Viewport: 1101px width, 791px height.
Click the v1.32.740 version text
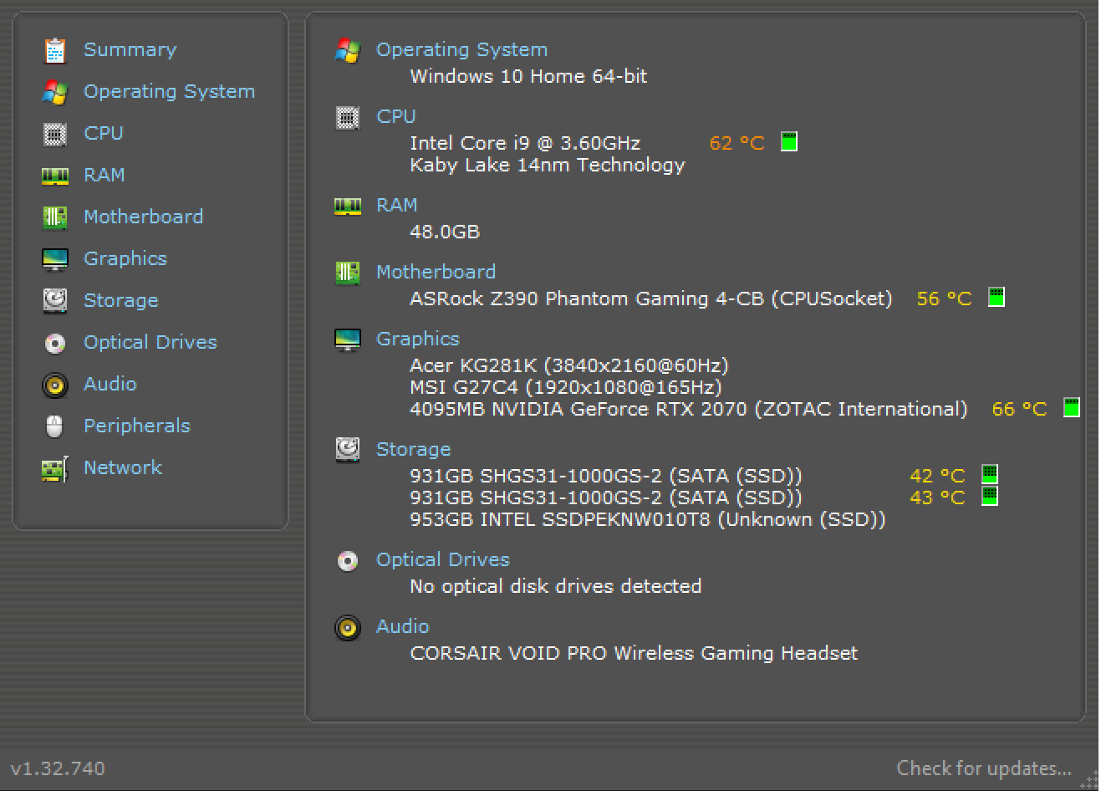point(58,769)
